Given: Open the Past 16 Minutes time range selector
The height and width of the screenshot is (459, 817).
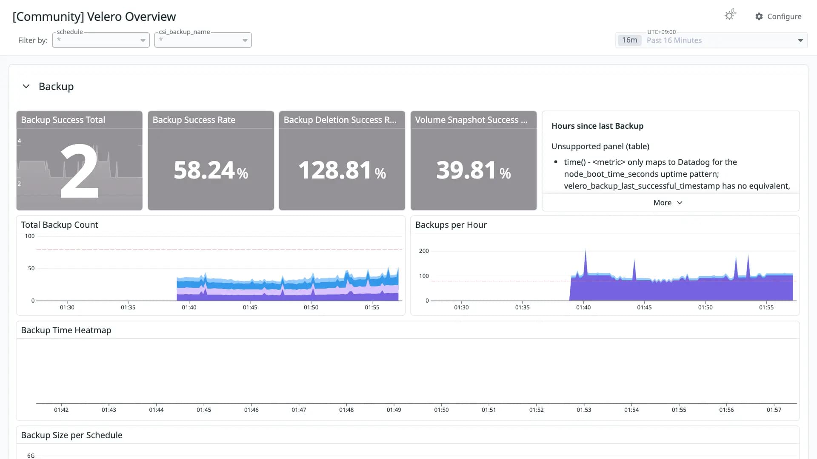Looking at the screenshot, I should tap(711, 40).
